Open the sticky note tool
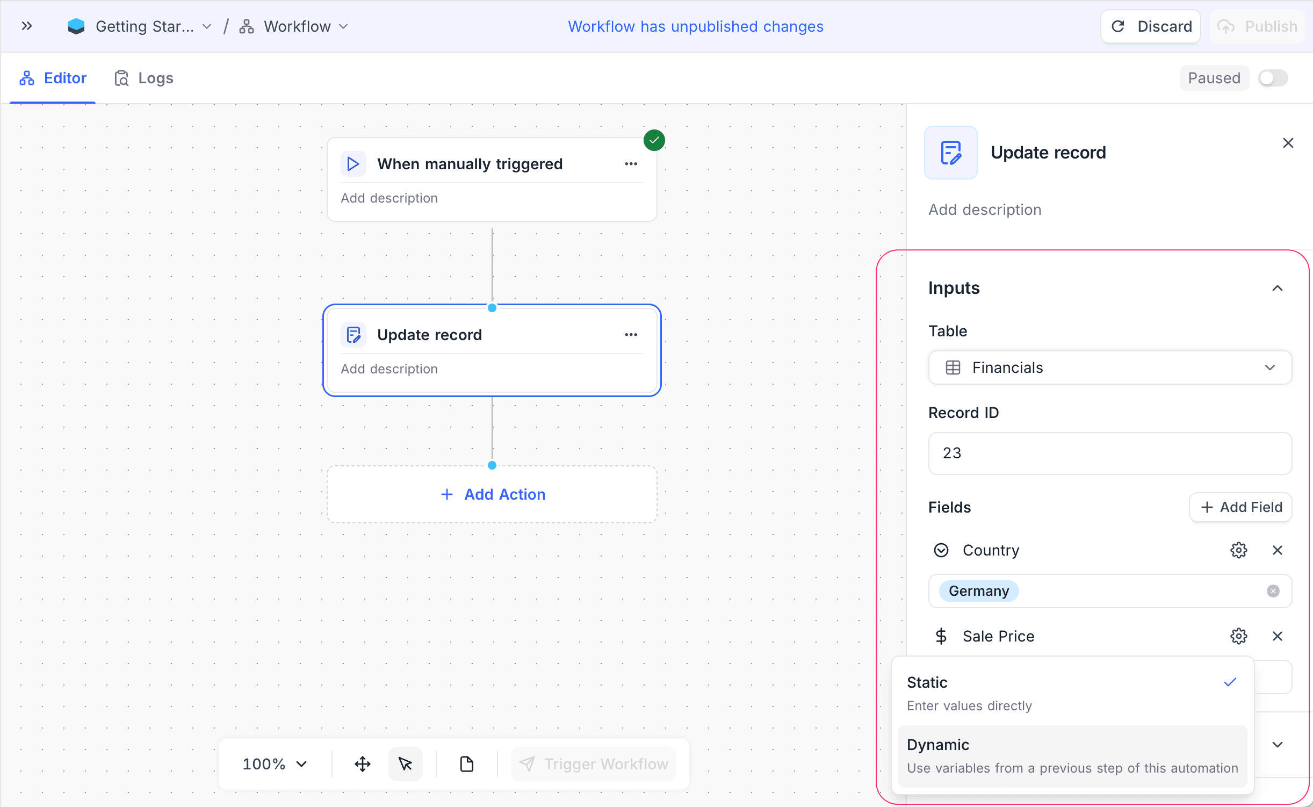 [466, 763]
